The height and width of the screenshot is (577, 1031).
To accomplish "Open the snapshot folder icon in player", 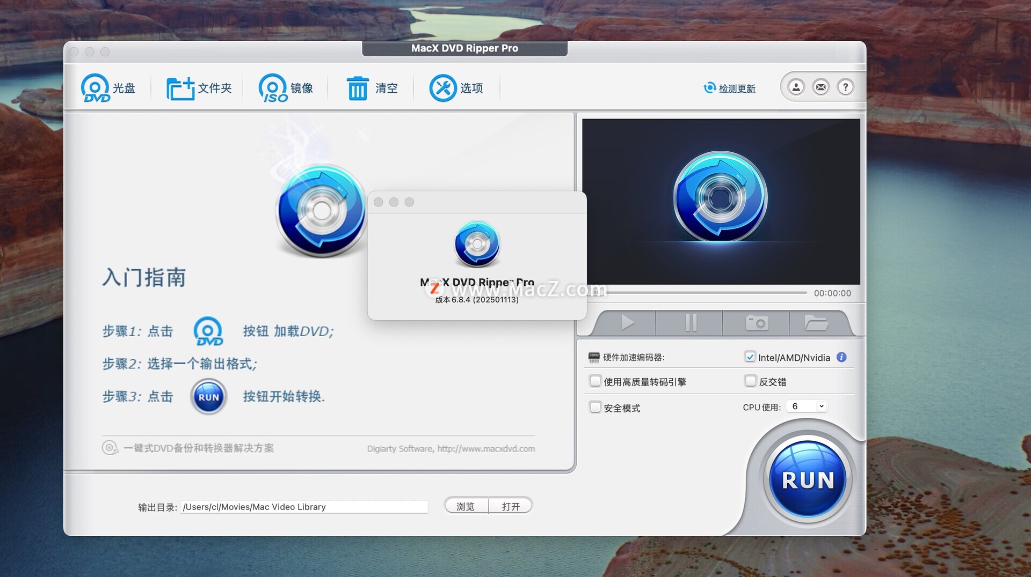I will pos(816,323).
